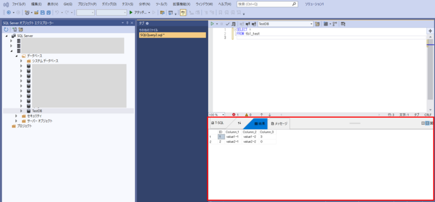Collapse the データベース tree node

tap(16, 56)
